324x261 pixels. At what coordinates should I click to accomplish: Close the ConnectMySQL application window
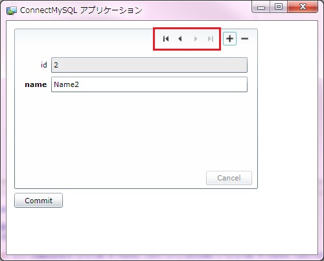click(303, 7)
